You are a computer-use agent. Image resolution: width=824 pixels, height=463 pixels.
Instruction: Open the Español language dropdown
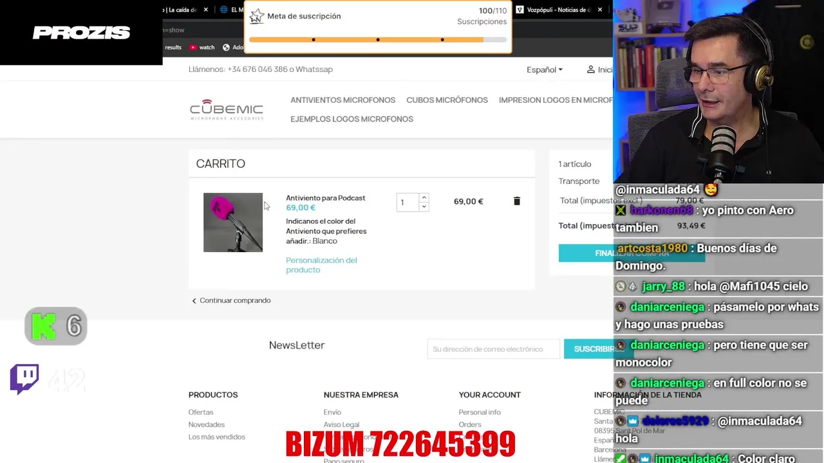545,69
